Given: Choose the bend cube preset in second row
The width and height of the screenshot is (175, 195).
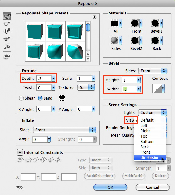Looking at the screenshot, I should [x=55, y=51].
